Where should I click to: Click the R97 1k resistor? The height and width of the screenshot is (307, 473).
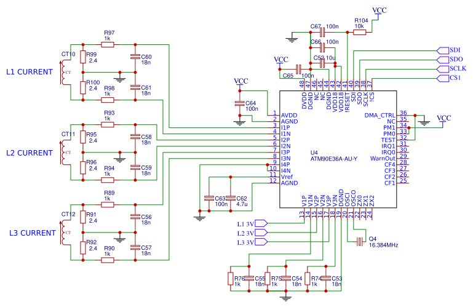click(108, 45)
